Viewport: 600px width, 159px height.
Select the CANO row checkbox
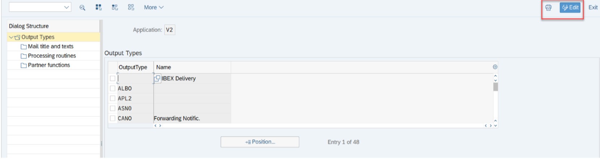click(x=112, y=118)
